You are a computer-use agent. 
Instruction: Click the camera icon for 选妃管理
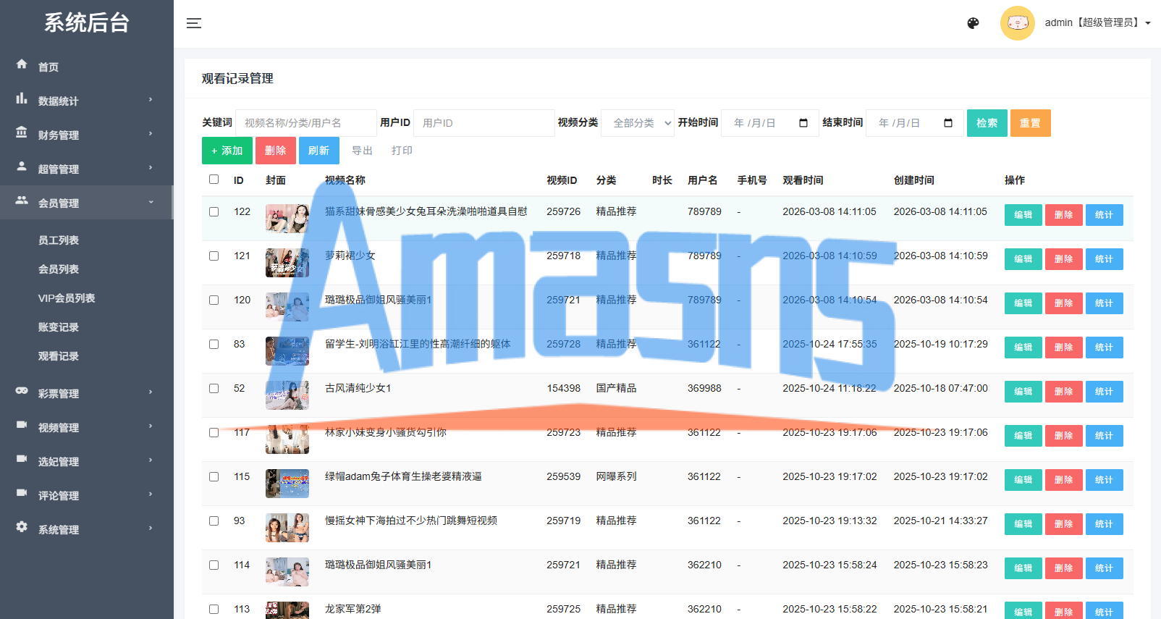(22, 459)
